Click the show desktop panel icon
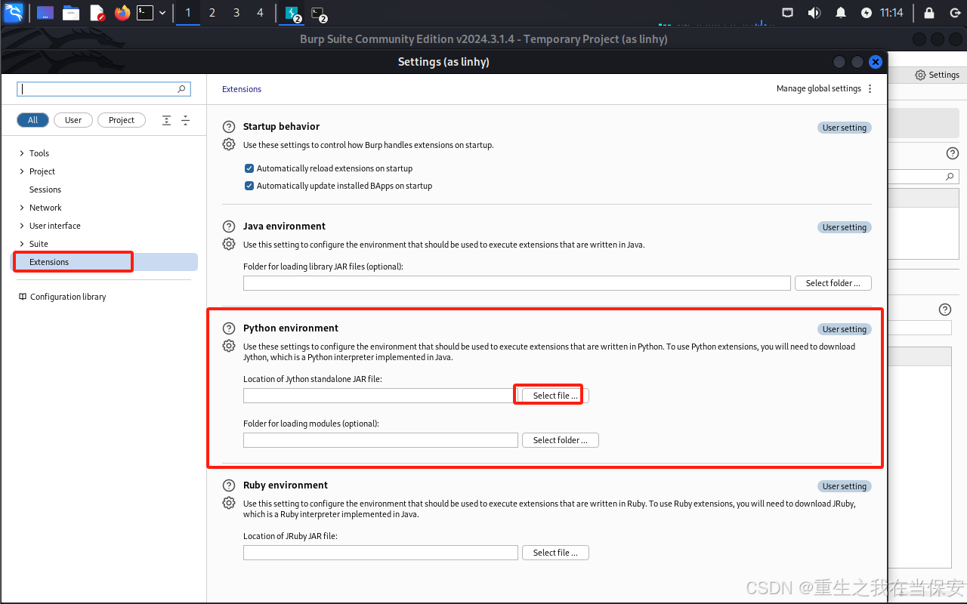 [x=45, y=13]
